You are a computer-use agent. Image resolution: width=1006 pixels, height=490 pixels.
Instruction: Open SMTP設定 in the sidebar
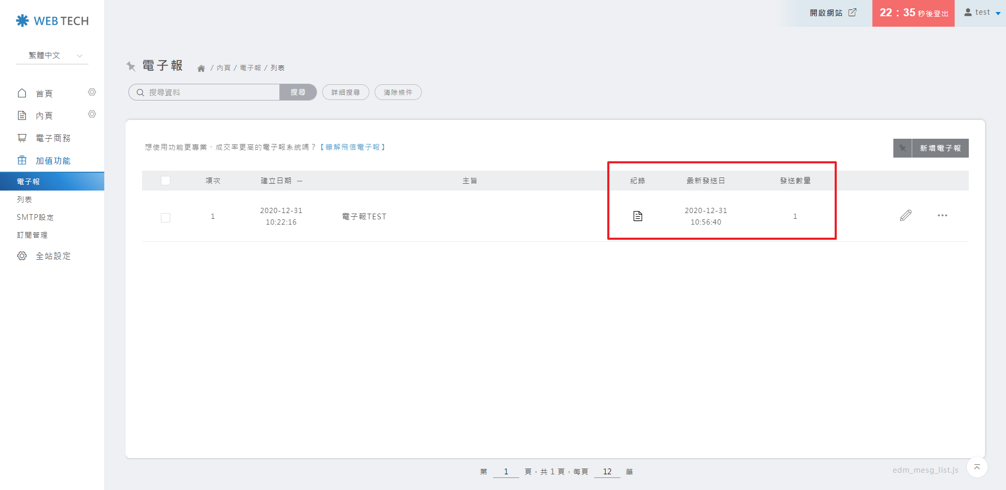click(35, 217)
